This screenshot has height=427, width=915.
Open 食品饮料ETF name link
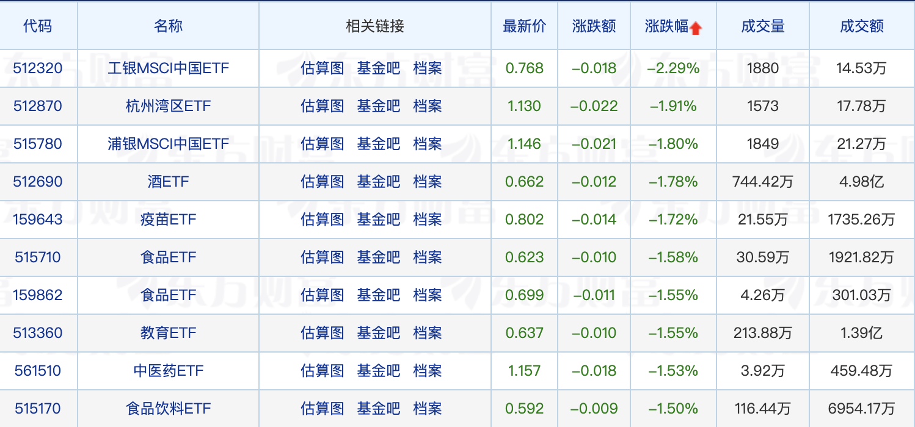tap(168, 409)
